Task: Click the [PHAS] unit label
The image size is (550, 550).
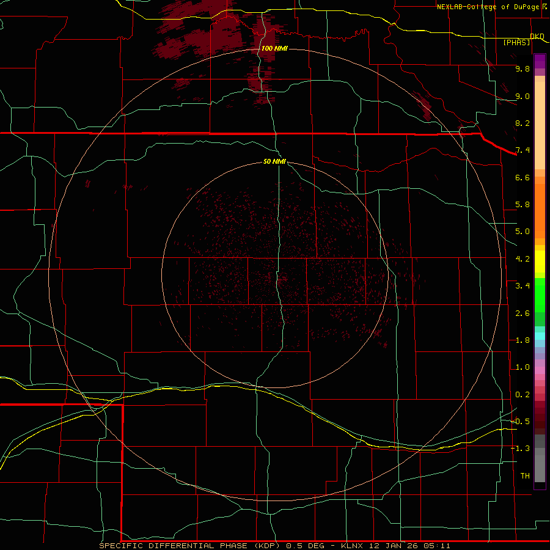Action: coord(516,43)
